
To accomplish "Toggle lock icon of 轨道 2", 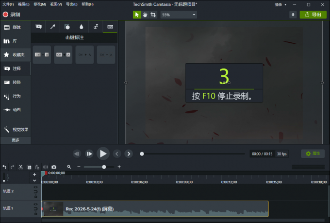I will point(35,196).
